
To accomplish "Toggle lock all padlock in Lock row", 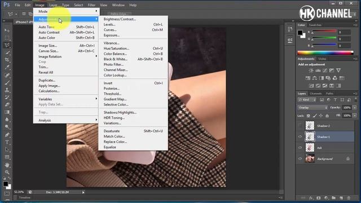I will [x=327, y=116].
